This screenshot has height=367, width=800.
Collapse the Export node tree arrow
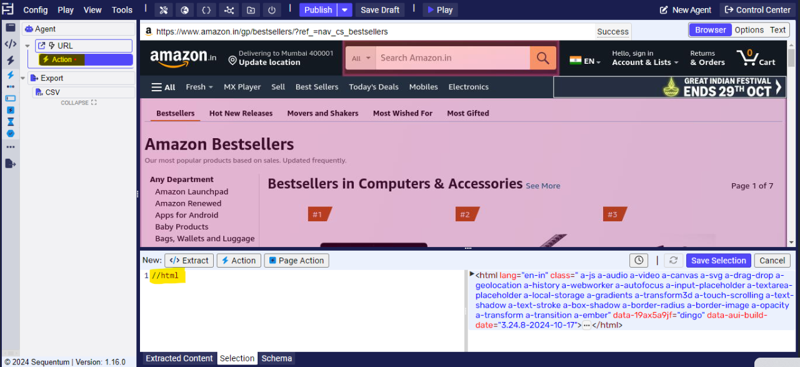pyautogui.click(x=23, y=78)
